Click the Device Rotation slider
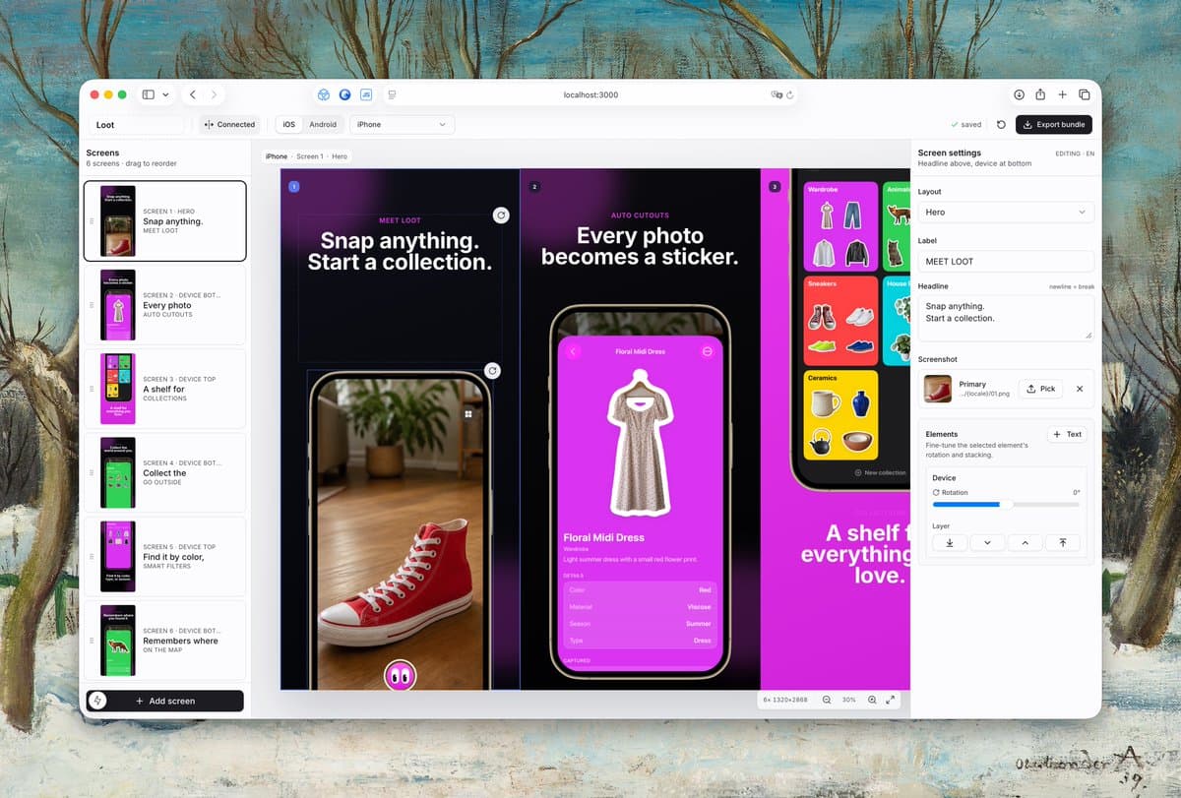Image resolution: width=1181 pixels, height=798 pixels. click(x=1006, y=504)
